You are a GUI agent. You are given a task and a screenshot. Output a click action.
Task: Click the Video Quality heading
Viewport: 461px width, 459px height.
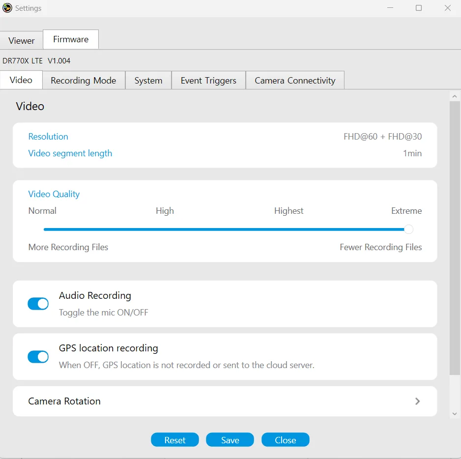(x=54, y=194)
